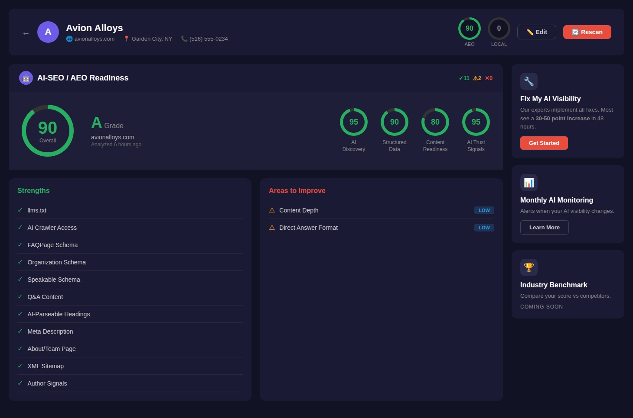
Task: Click warning icon next to Direct Answer Format
Action: pos(272,228)
